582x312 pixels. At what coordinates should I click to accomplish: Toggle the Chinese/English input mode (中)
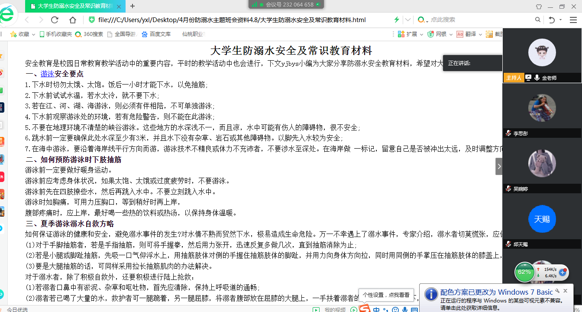pyautogui.click(x=376, y=310)
